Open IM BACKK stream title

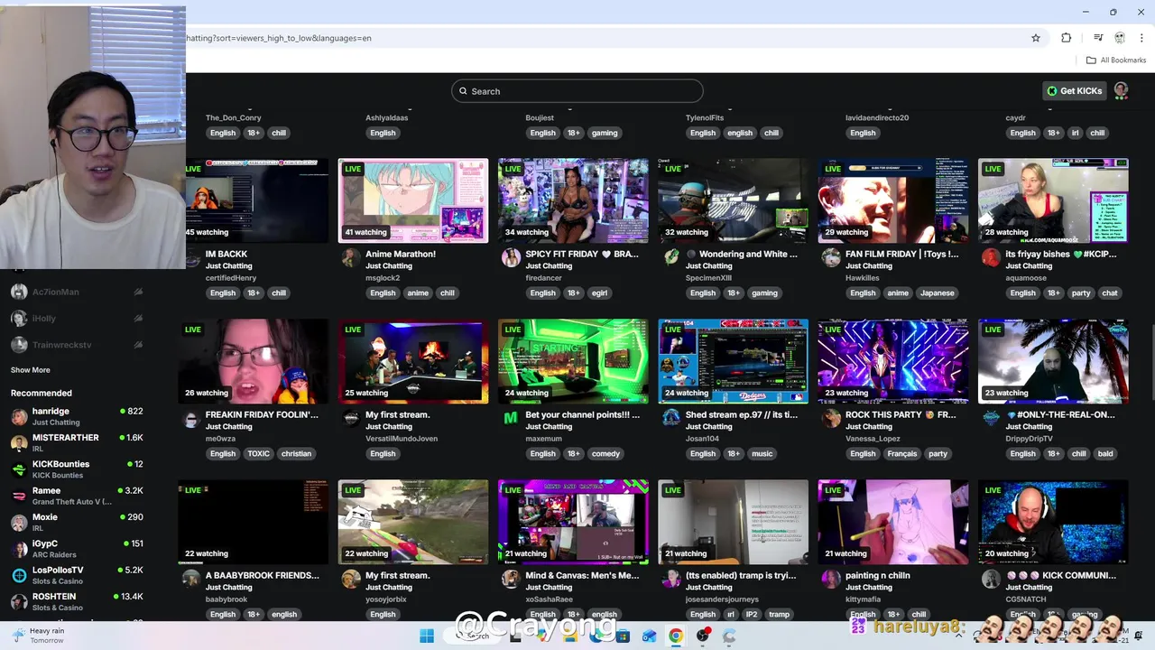click(x=226, y=254)
